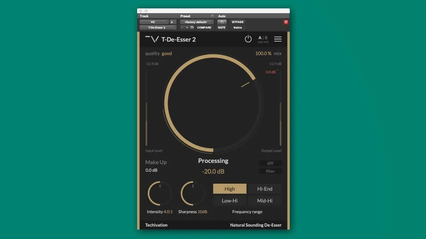The width and height of the screenshot is (426, 239).
Task: Open the plug-in automation enable window icon
Action: coord(222,22)
